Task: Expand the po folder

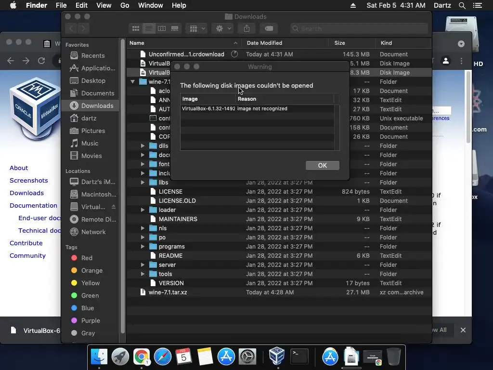Action: point(143,237)
